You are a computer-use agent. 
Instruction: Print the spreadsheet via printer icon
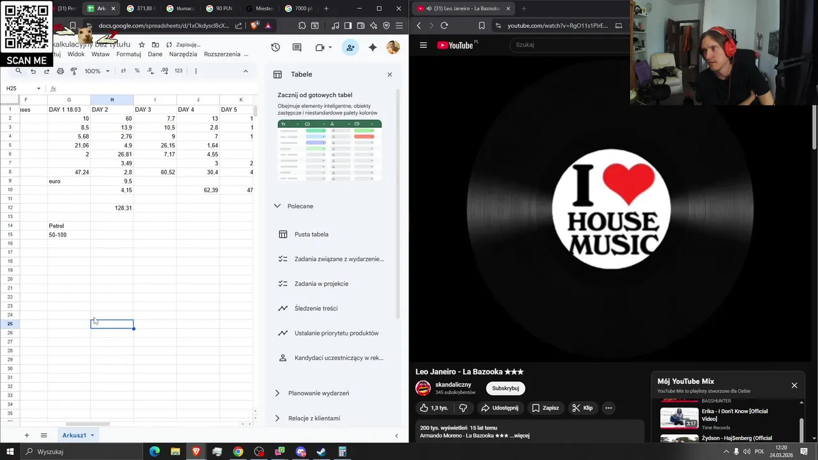tap(60, 71)
